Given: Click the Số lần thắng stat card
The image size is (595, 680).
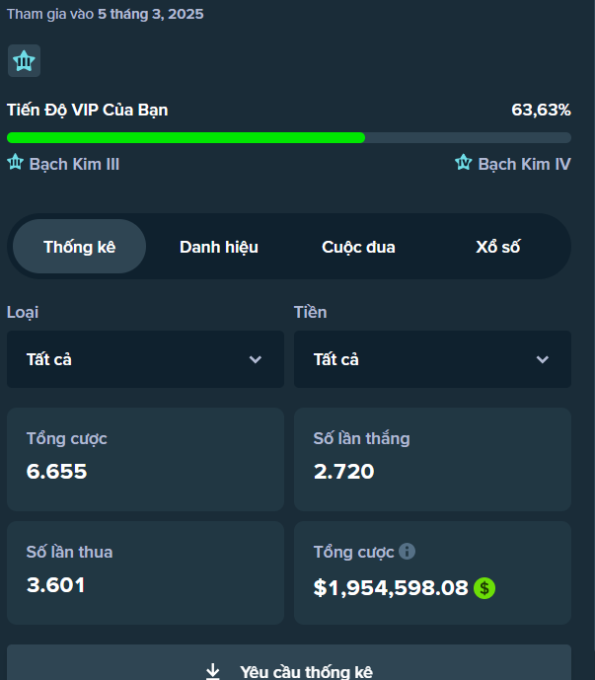Looking at the screenshot, I should pyautogui.click(x=432, y=459).
